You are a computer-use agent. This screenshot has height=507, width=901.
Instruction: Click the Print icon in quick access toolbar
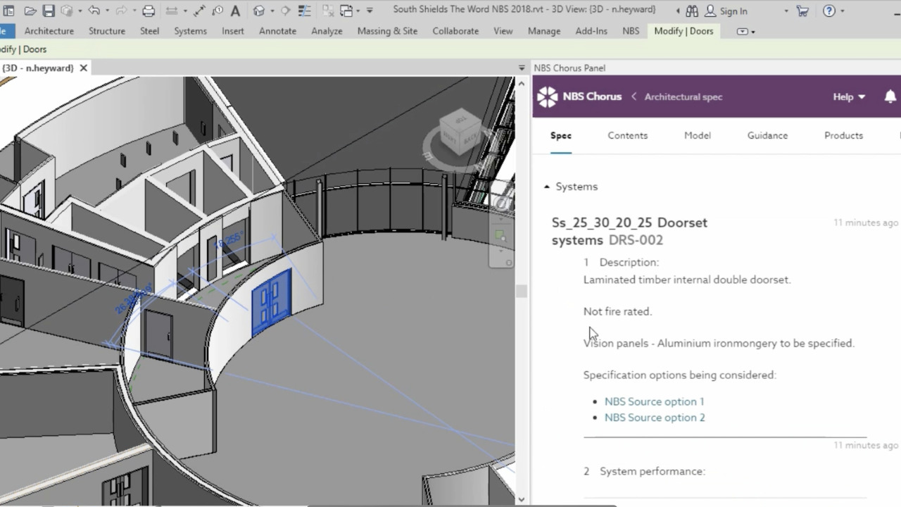click(149, 11)
